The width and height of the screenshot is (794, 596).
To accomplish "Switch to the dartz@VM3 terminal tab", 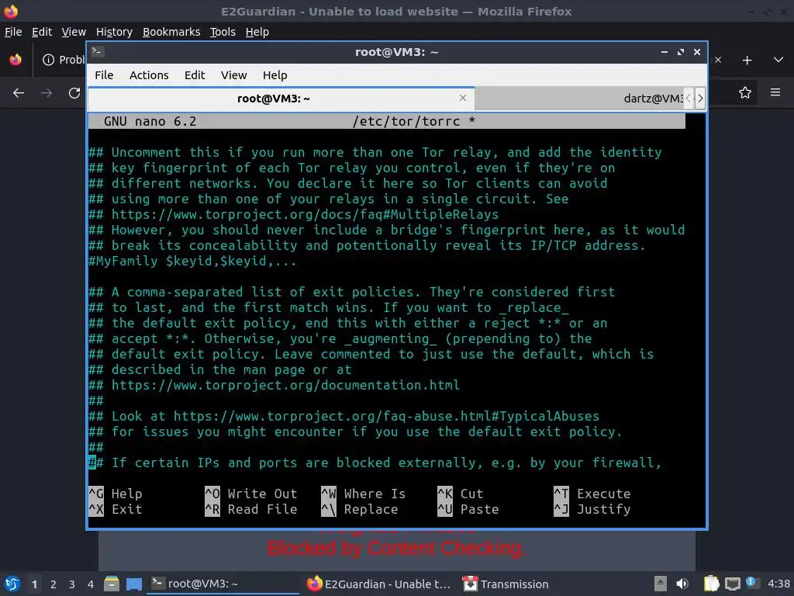I will point(578,99).
